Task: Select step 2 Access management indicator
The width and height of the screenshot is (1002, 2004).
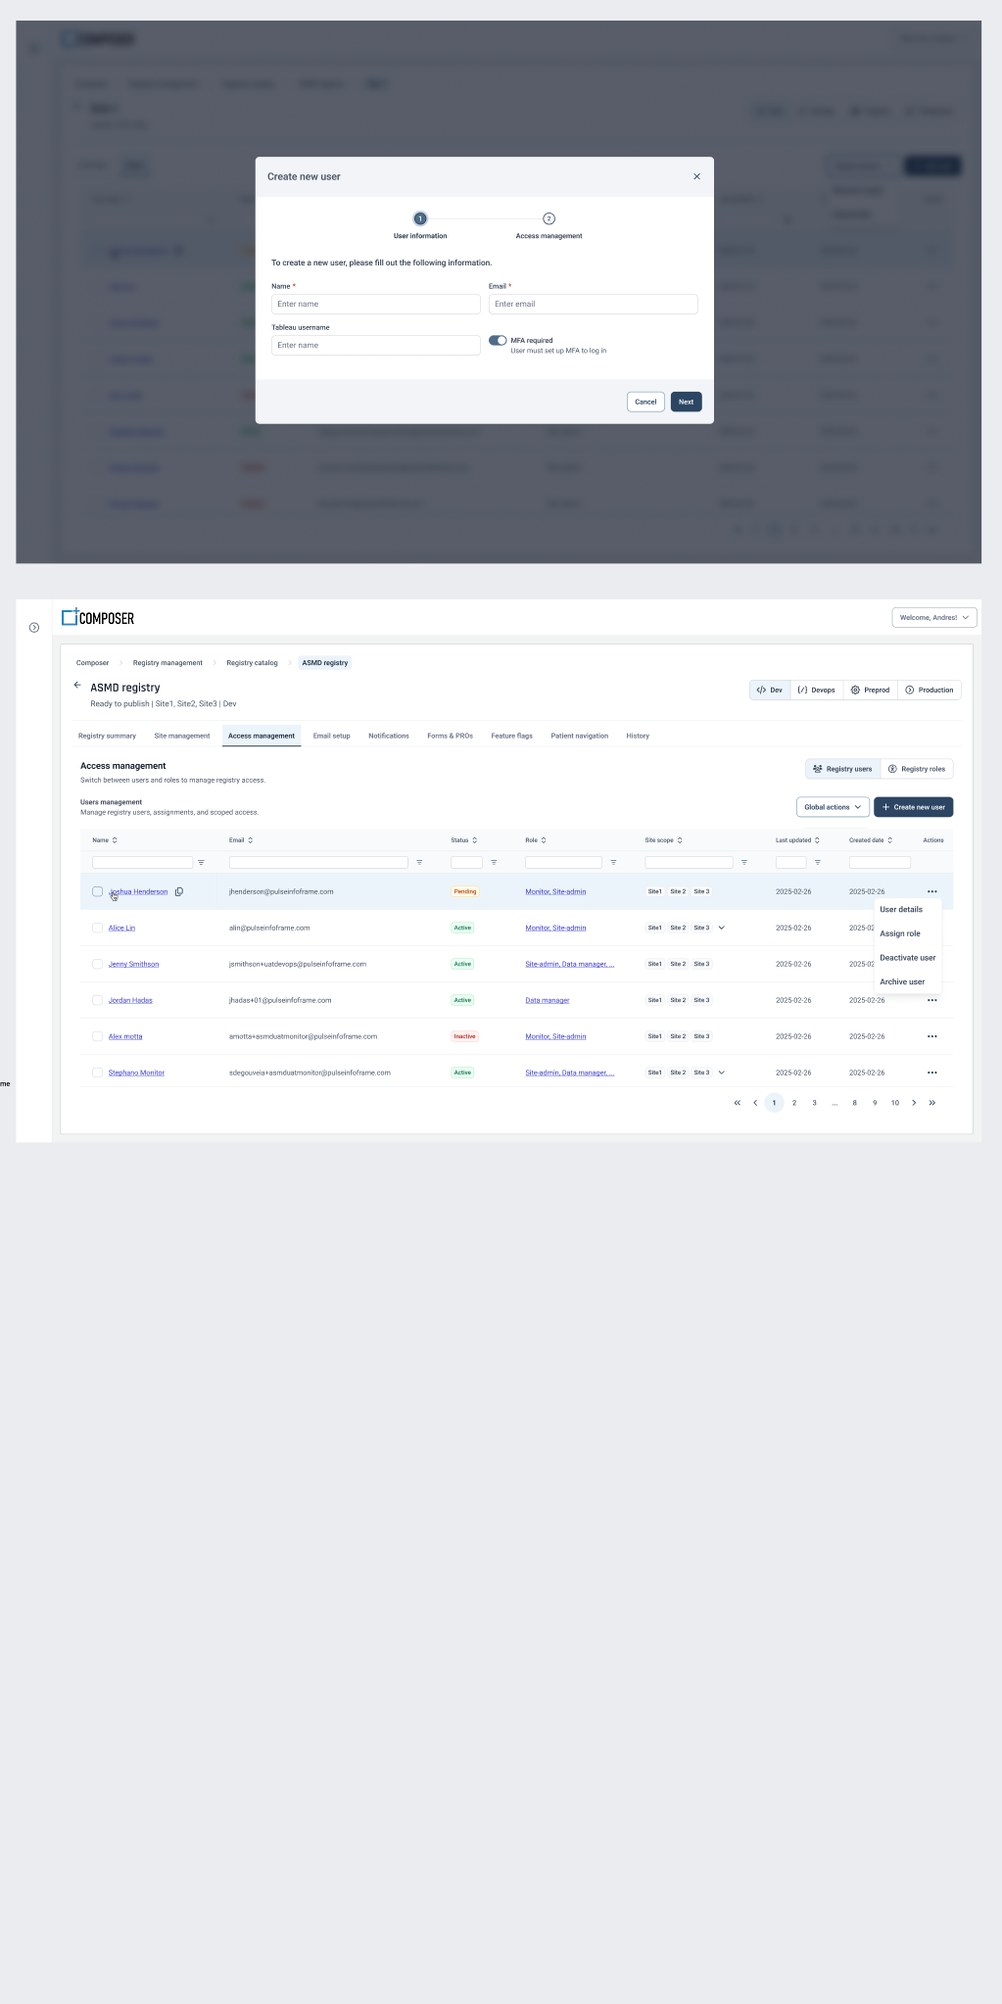Action: [x=549, y=218]
